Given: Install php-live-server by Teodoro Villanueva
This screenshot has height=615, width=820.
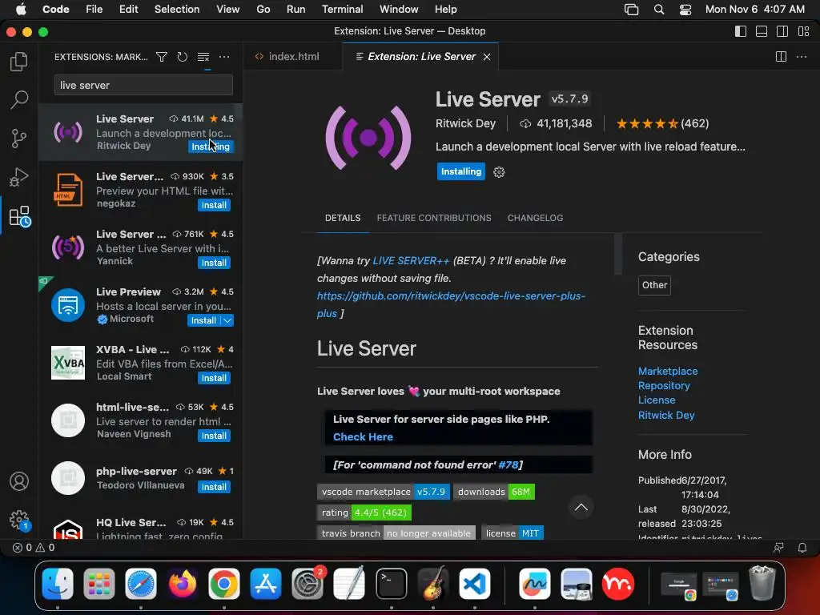Looking at the screenshot, I should (214, 487).
